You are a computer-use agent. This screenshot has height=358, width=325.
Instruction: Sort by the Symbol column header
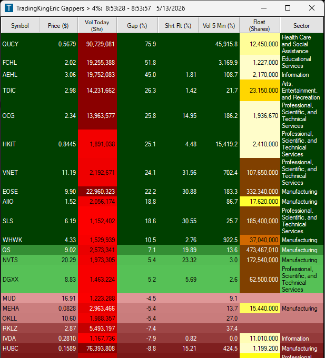pyautogui.click(x=20, y=26)
